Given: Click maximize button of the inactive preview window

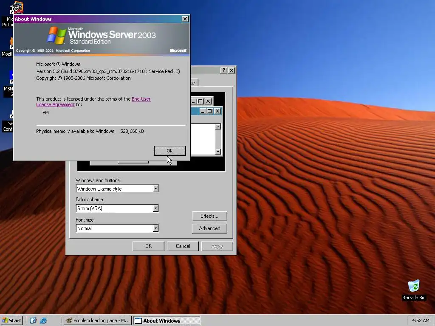Looking at the screenshot, I should coord(201,101).
